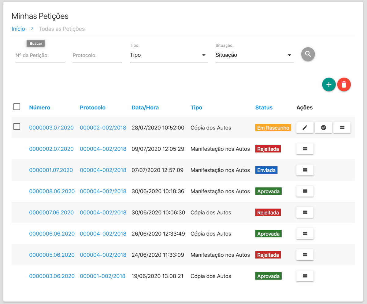Sort table by Tipo column header
The height and width of the screenshot is (304, 367).
click(x=196, y=107)
